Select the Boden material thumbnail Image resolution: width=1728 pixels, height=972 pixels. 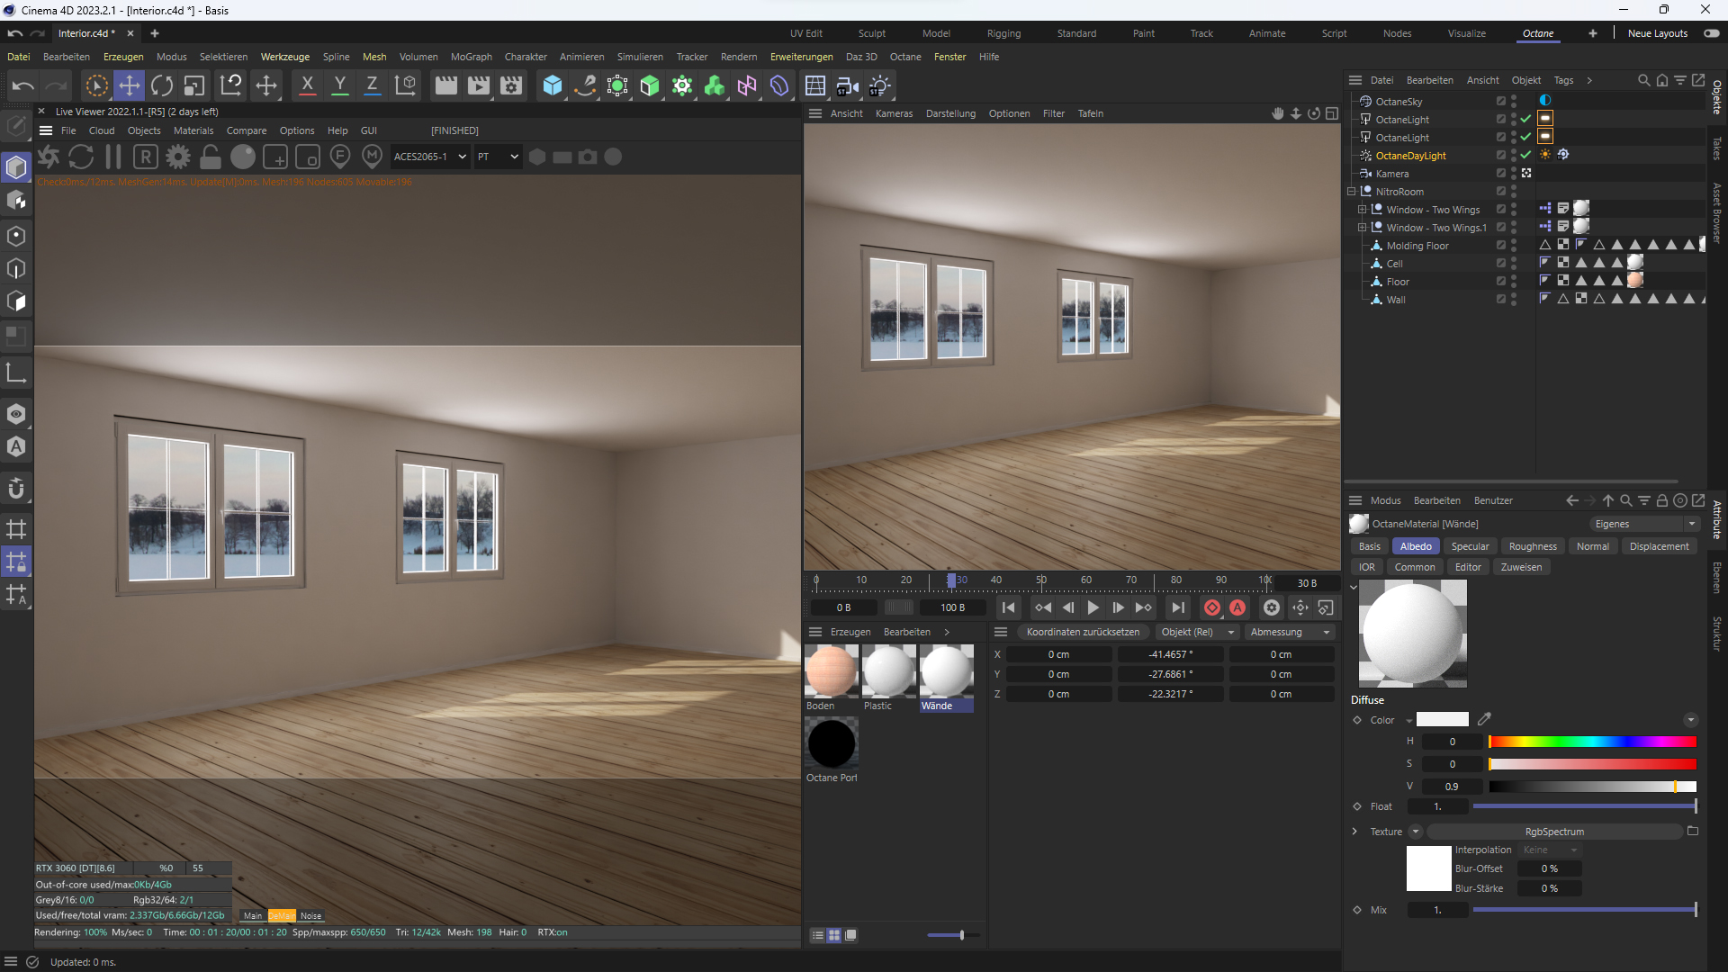pyautogui.click(x=831, y=671)
